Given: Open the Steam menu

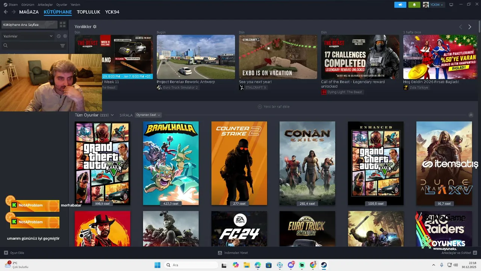Looking at the screenshot, I should 11,5.
